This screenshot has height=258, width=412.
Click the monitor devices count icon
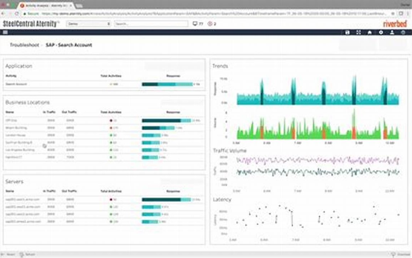pyautogui.click(x=195, y=24)
